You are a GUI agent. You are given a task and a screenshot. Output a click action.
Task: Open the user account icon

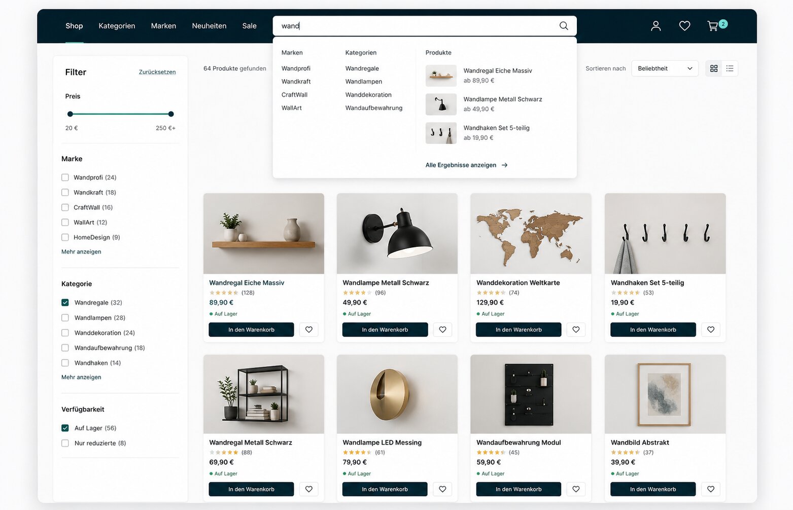click(x=656, y=26)
